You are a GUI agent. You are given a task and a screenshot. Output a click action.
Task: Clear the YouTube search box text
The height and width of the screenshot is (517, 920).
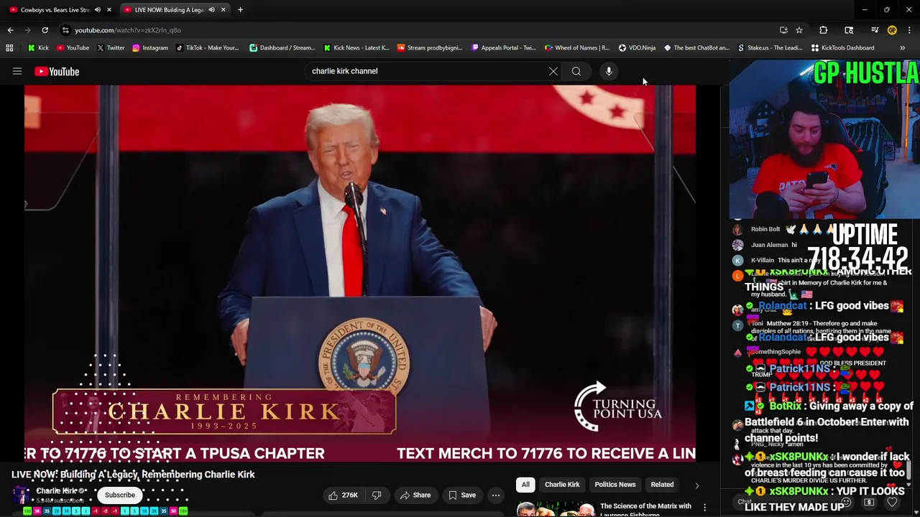pos(553,71)
